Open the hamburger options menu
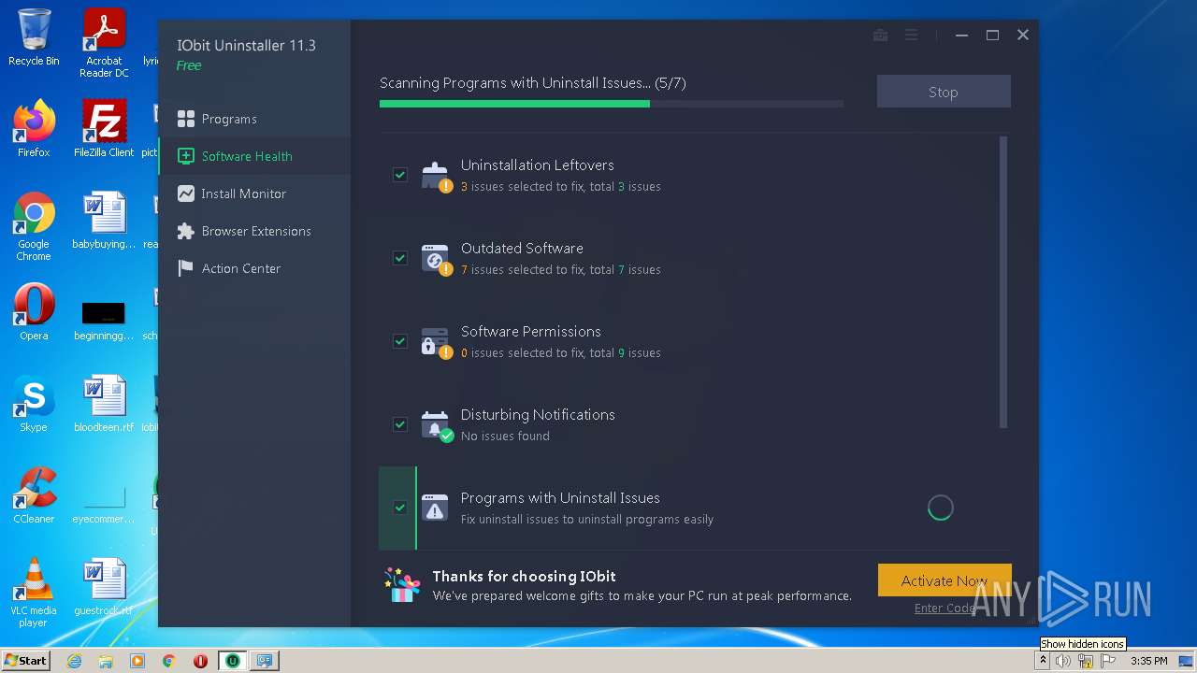This screenshot has width=1197, height=673. pyautogui.click(x=911, y=36)
